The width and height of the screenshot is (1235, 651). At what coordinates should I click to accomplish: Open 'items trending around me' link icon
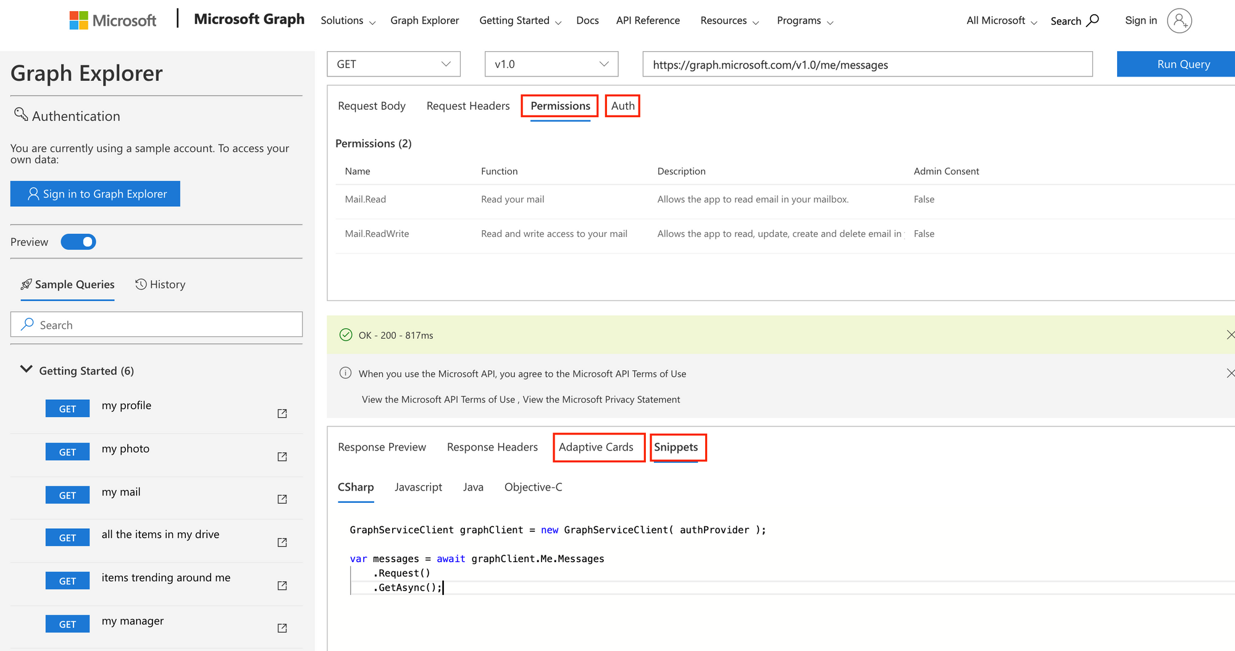point(282,586)
